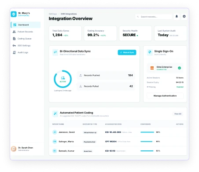Click the Dr. Sarah Chen name
The height and width of the screenshot is (172, 199).
click(x=26, y=148)
